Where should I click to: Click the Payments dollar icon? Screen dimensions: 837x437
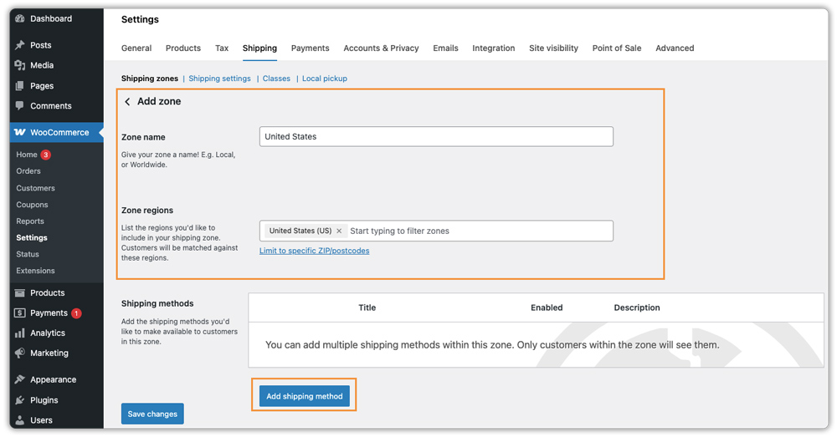coord(20,313)
